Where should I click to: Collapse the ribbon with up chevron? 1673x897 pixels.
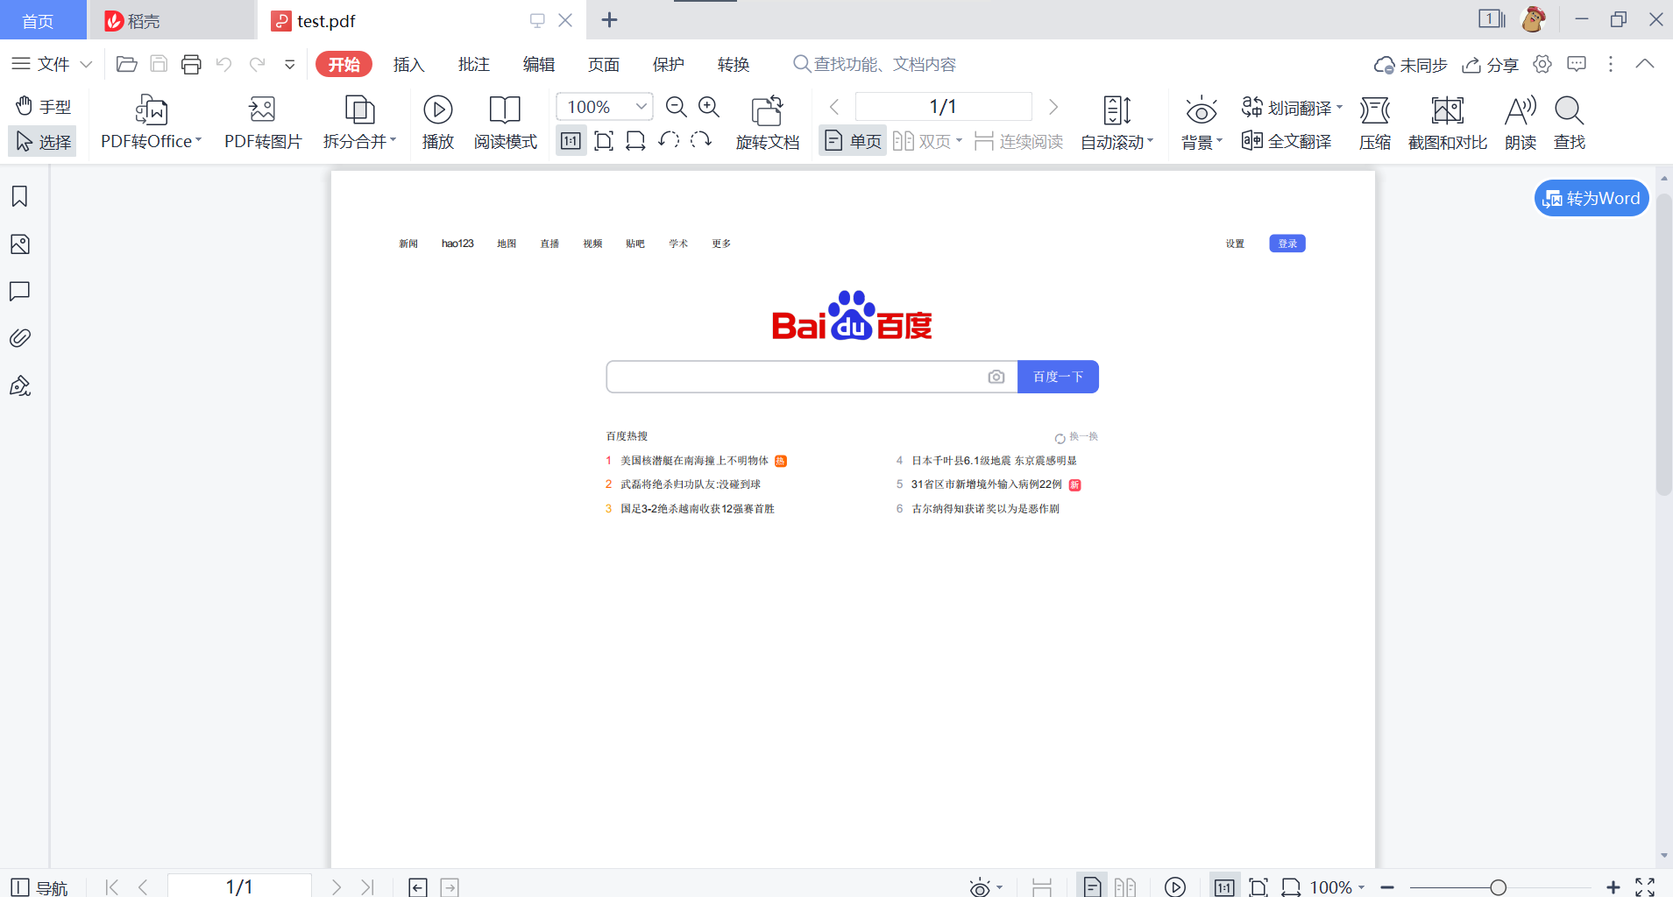click(1645, 64)
